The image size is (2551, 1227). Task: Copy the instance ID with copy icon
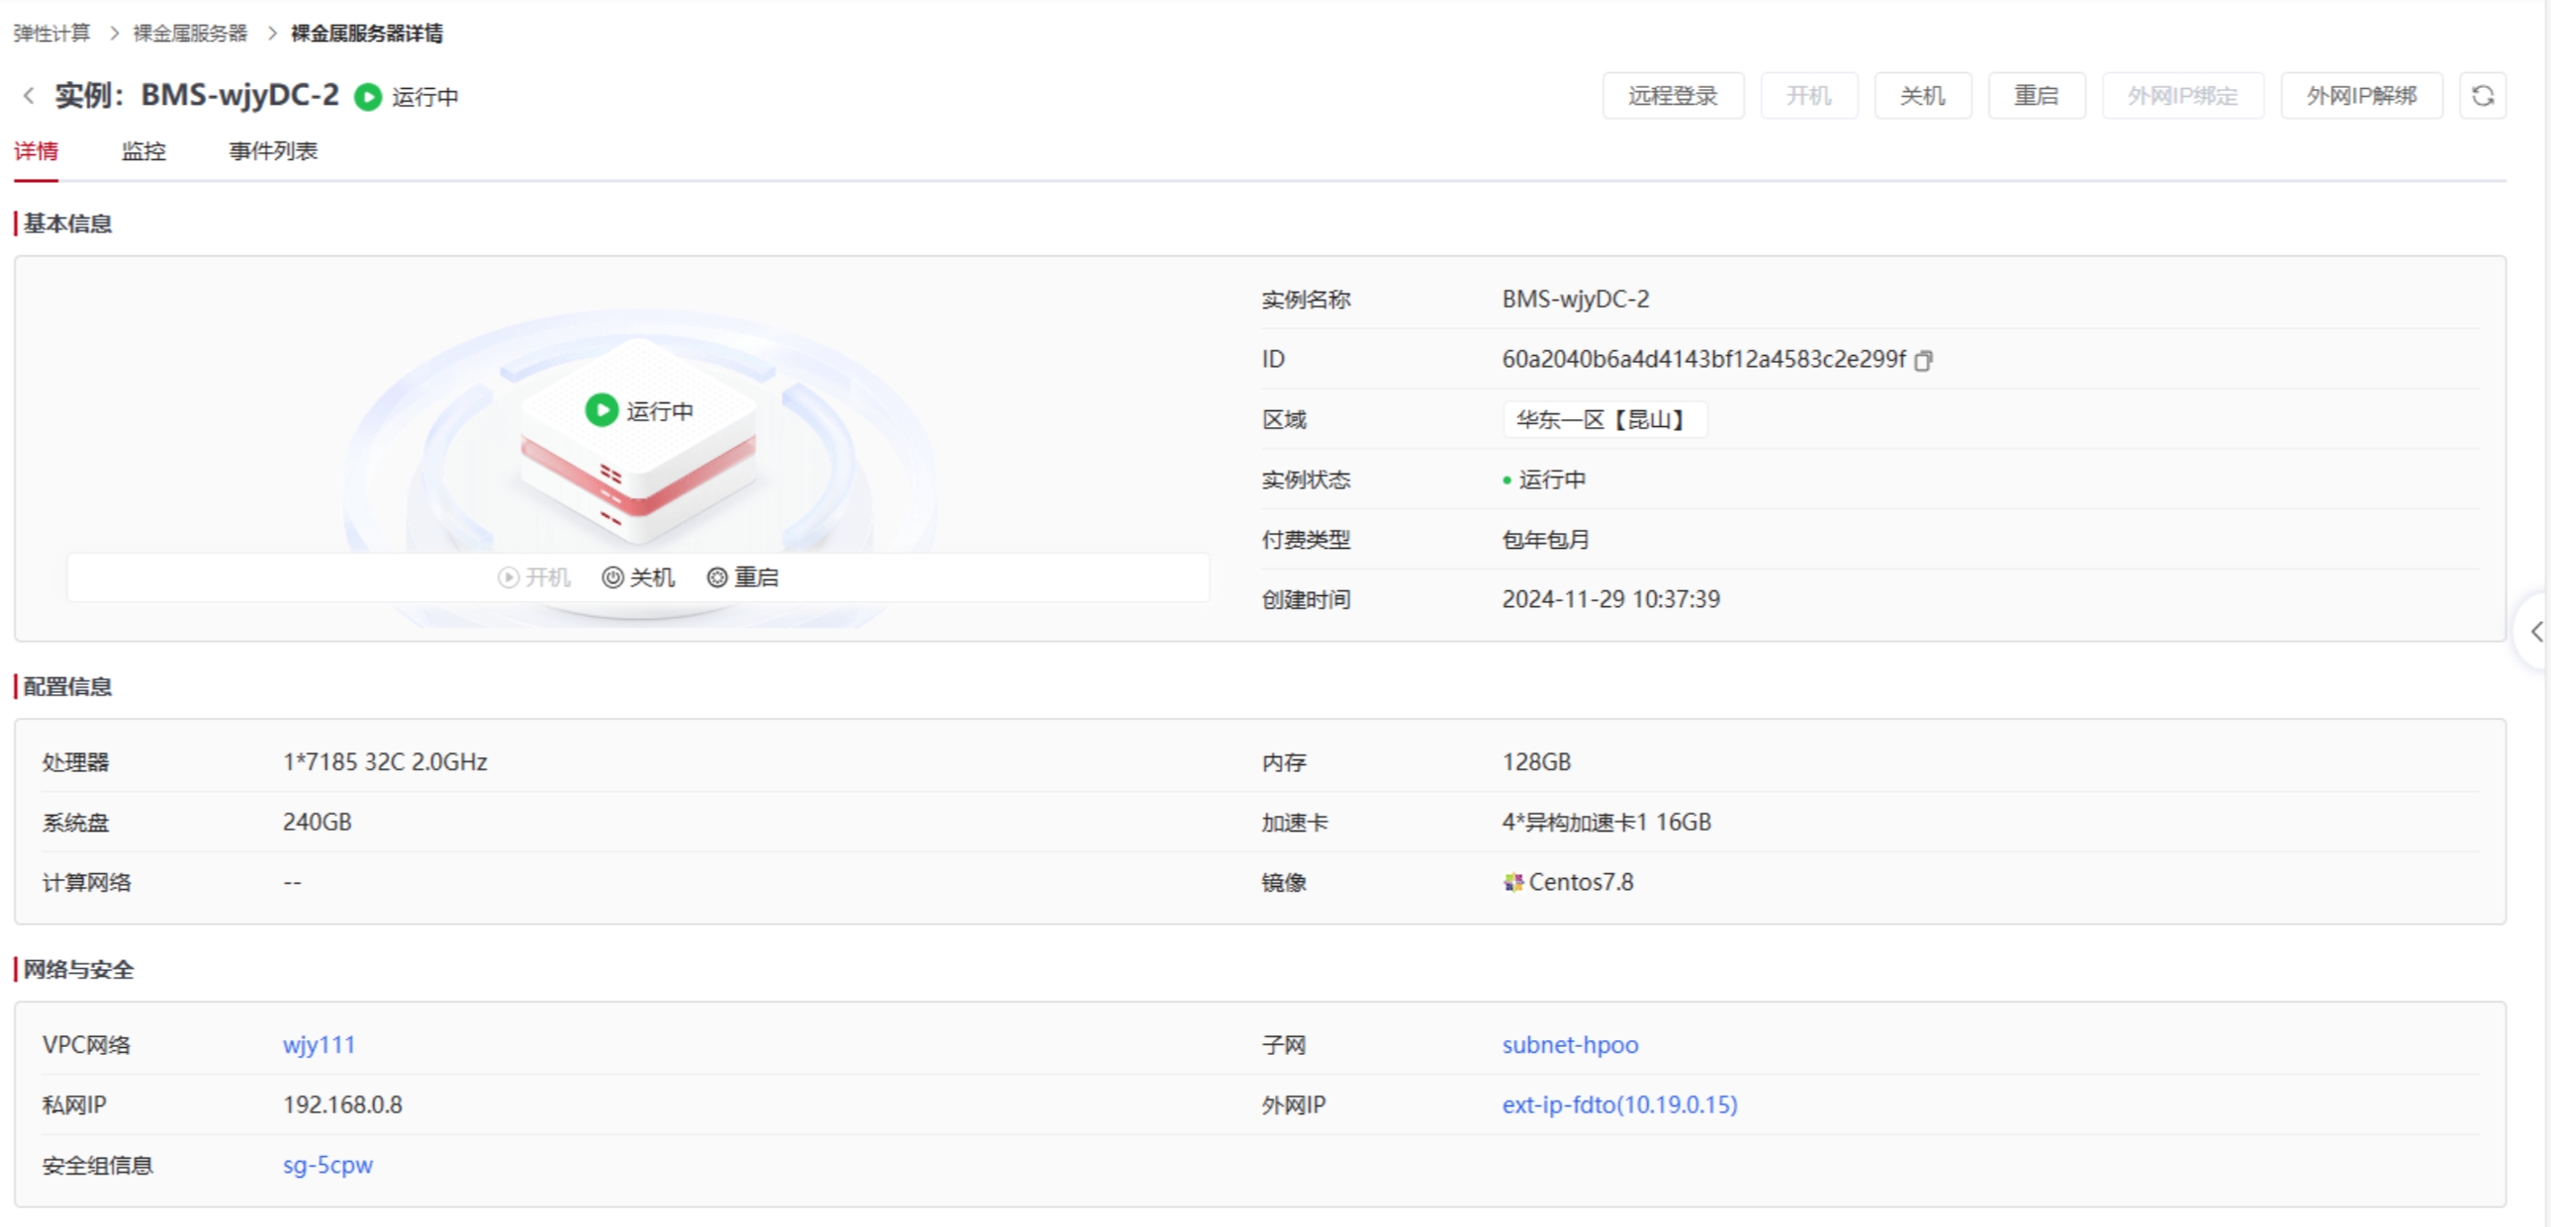coord(1923,360)
